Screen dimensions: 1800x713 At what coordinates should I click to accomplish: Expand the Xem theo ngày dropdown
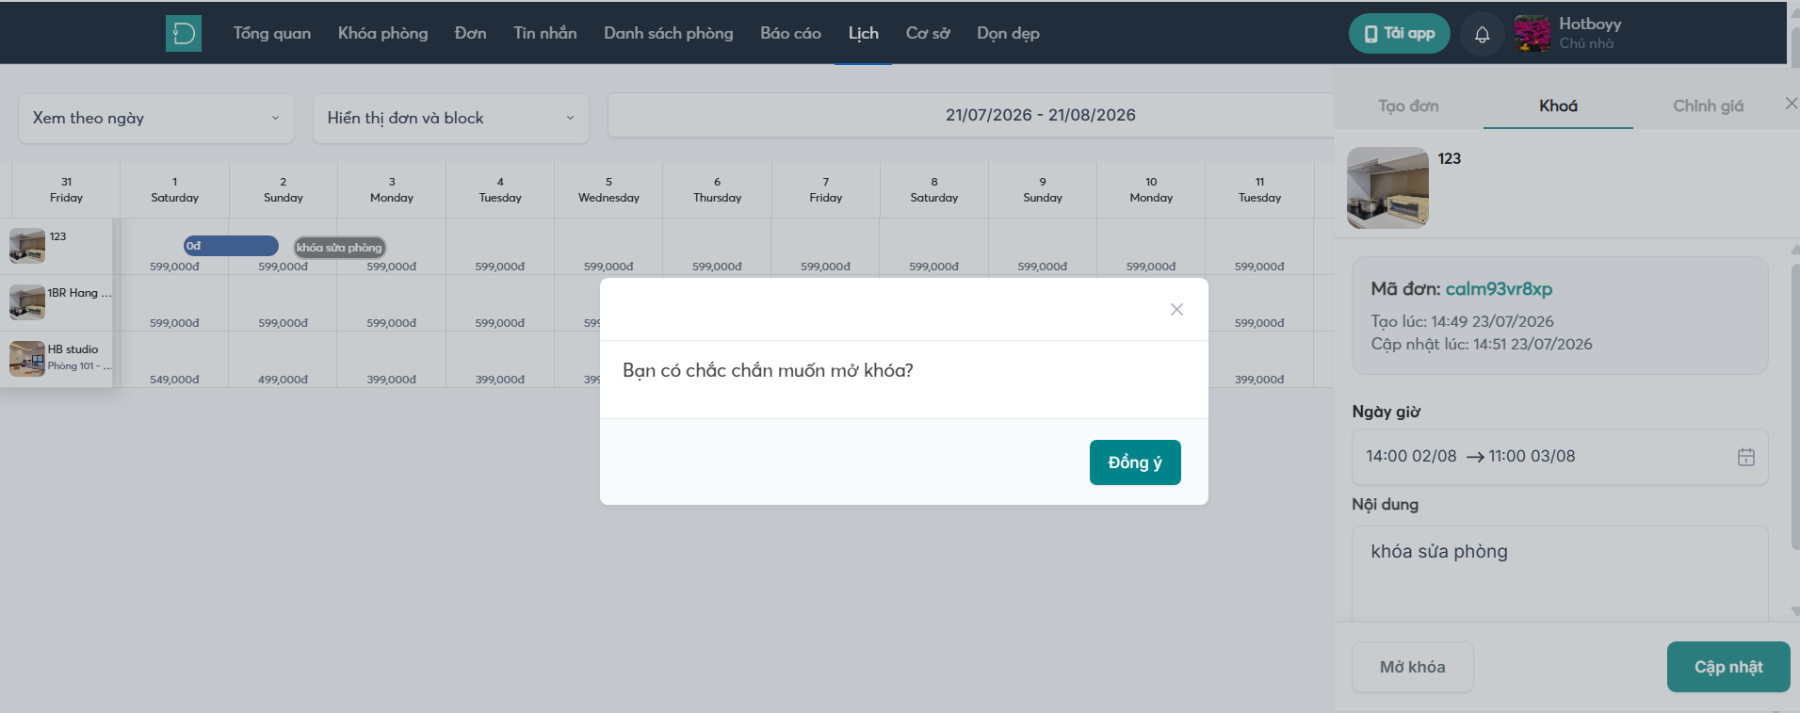coord(156,118)
